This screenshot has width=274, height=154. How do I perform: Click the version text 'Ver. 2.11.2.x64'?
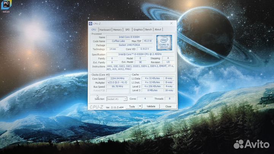(115, 107)
